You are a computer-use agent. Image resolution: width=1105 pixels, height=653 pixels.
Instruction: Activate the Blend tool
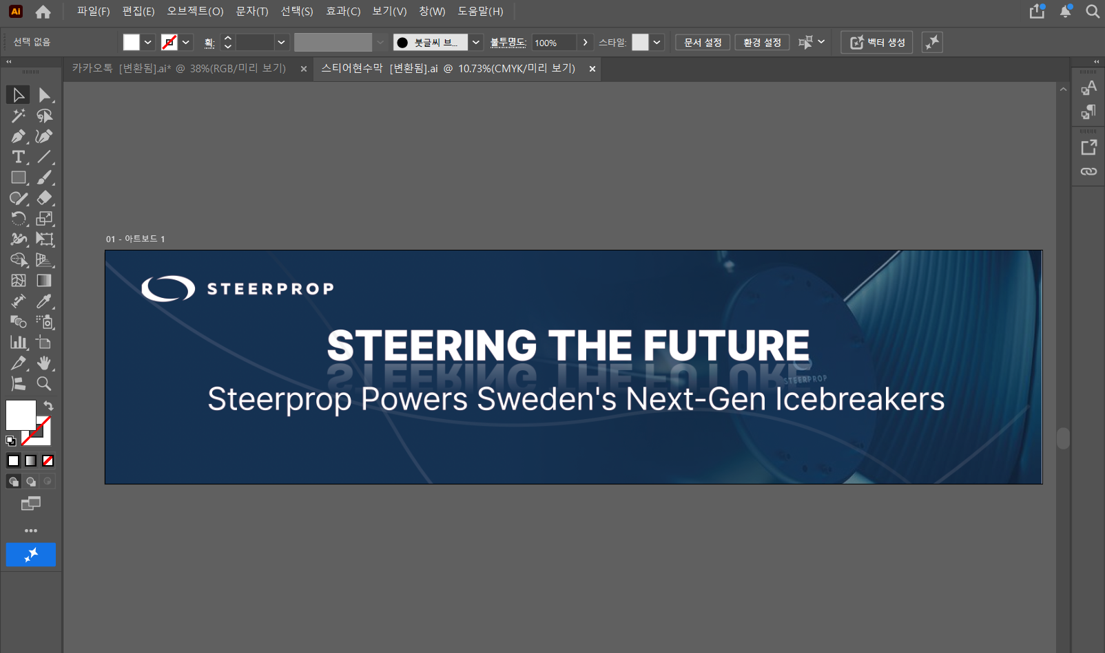click(x=19, y=322)
